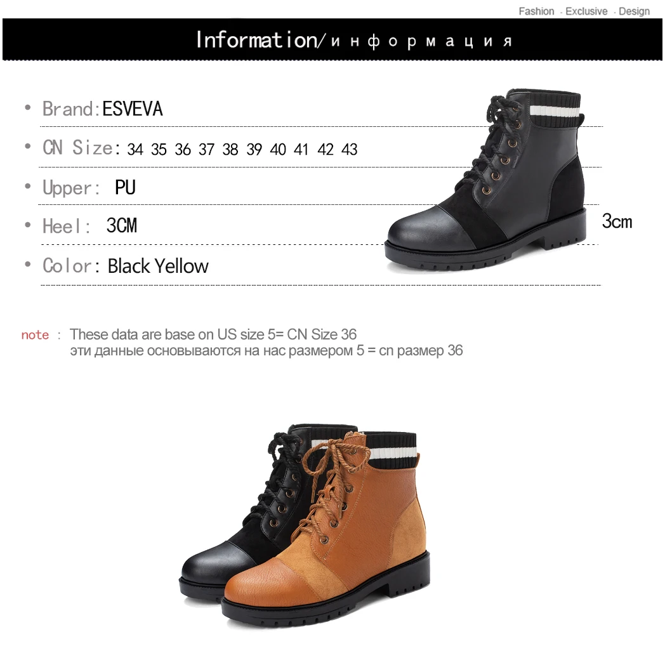Click the Russian size note line
The width and height of the screenshot is (665, 665).
pyautogui.click(x=267, y=351)
